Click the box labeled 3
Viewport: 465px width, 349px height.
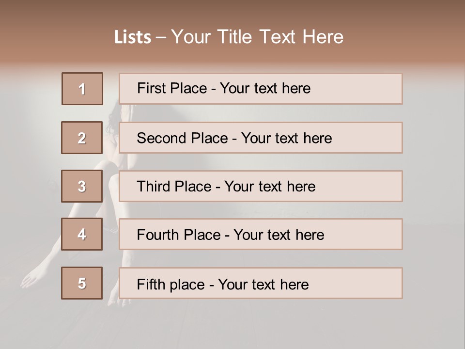82,186
